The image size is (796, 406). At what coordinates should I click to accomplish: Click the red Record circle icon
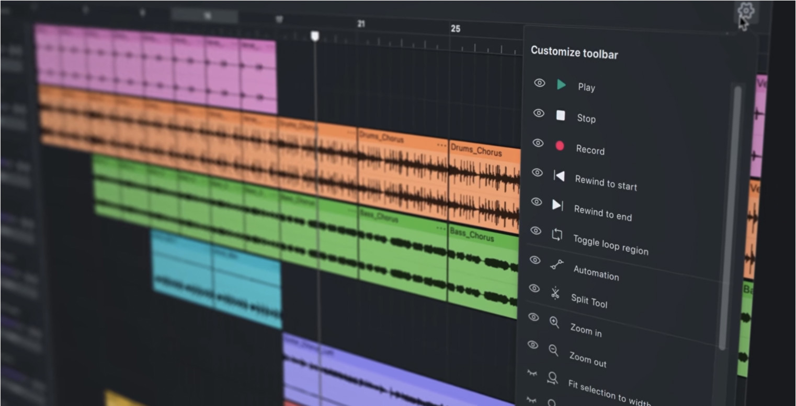click(560, 146)
